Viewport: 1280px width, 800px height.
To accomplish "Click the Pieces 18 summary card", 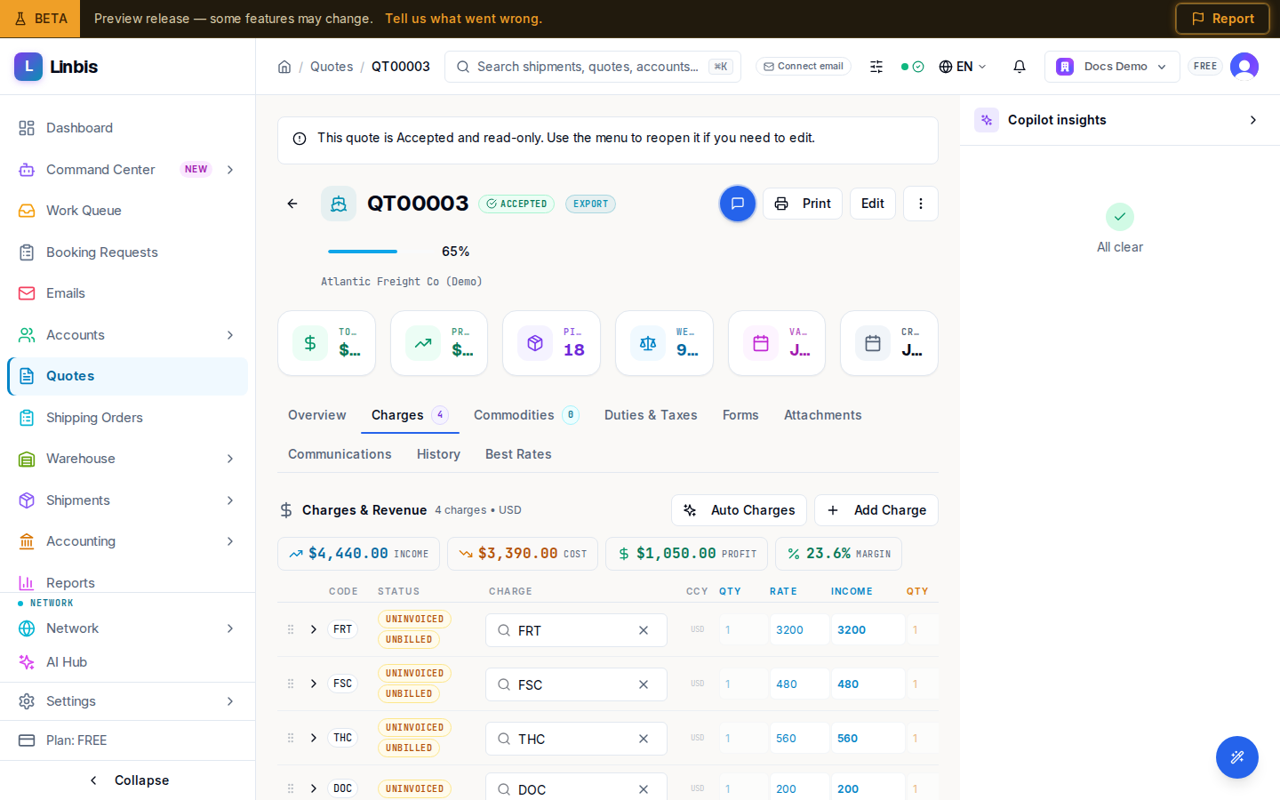I will (x=552, y=343).
